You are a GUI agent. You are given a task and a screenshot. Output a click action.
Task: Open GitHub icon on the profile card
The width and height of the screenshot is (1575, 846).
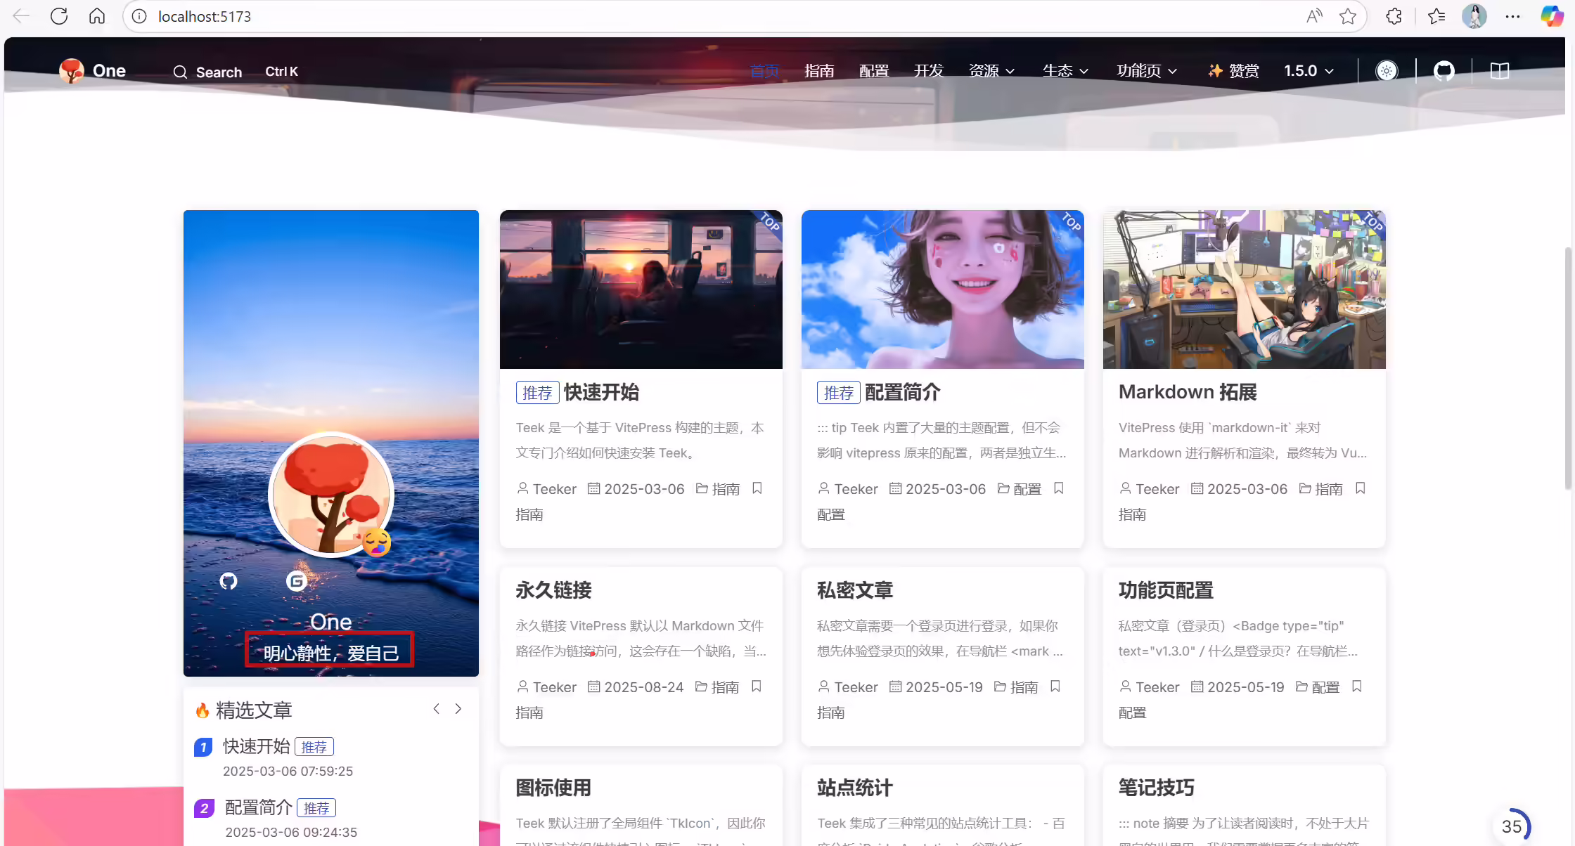pyautogui.click(x=229, y=581)
